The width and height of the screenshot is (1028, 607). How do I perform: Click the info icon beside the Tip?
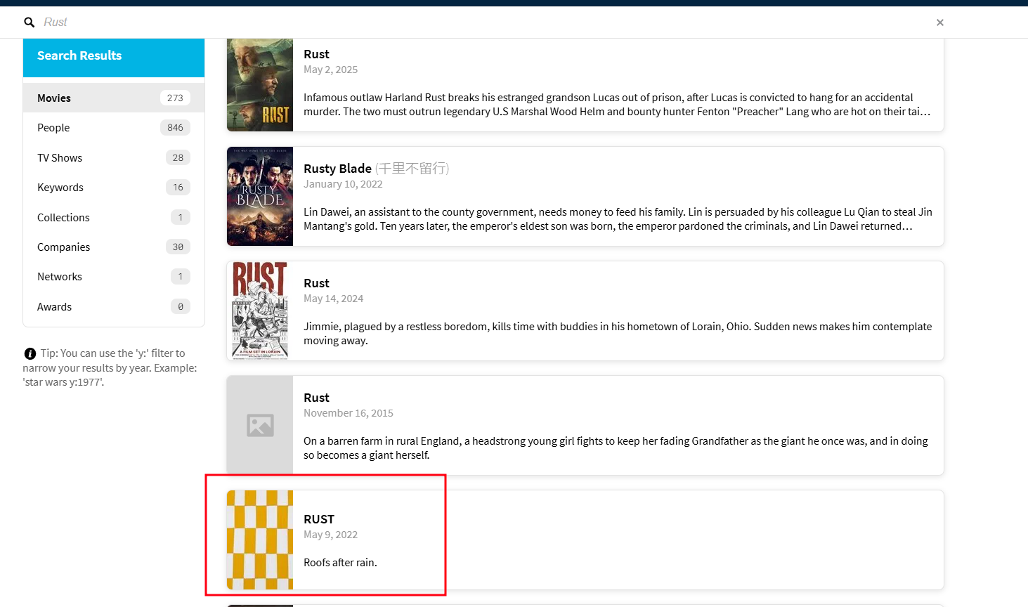click(30, 353)
